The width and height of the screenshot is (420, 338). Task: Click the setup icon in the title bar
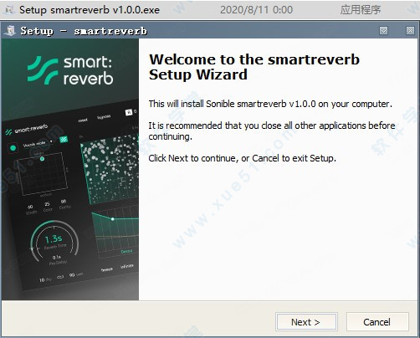[x=10, y=30]
